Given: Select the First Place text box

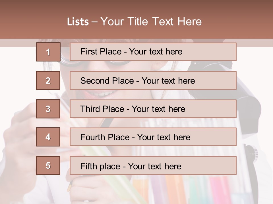Looking at the screenshot, I should [153, 52].
